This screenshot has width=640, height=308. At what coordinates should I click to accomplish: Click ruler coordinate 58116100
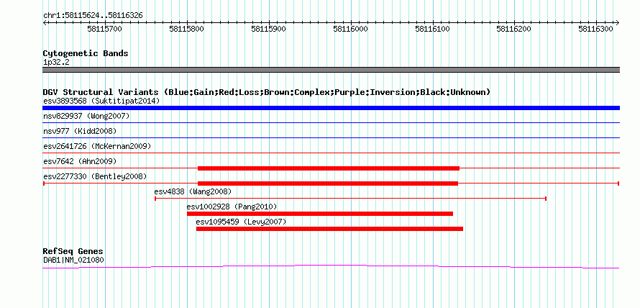tap(432, 29)
